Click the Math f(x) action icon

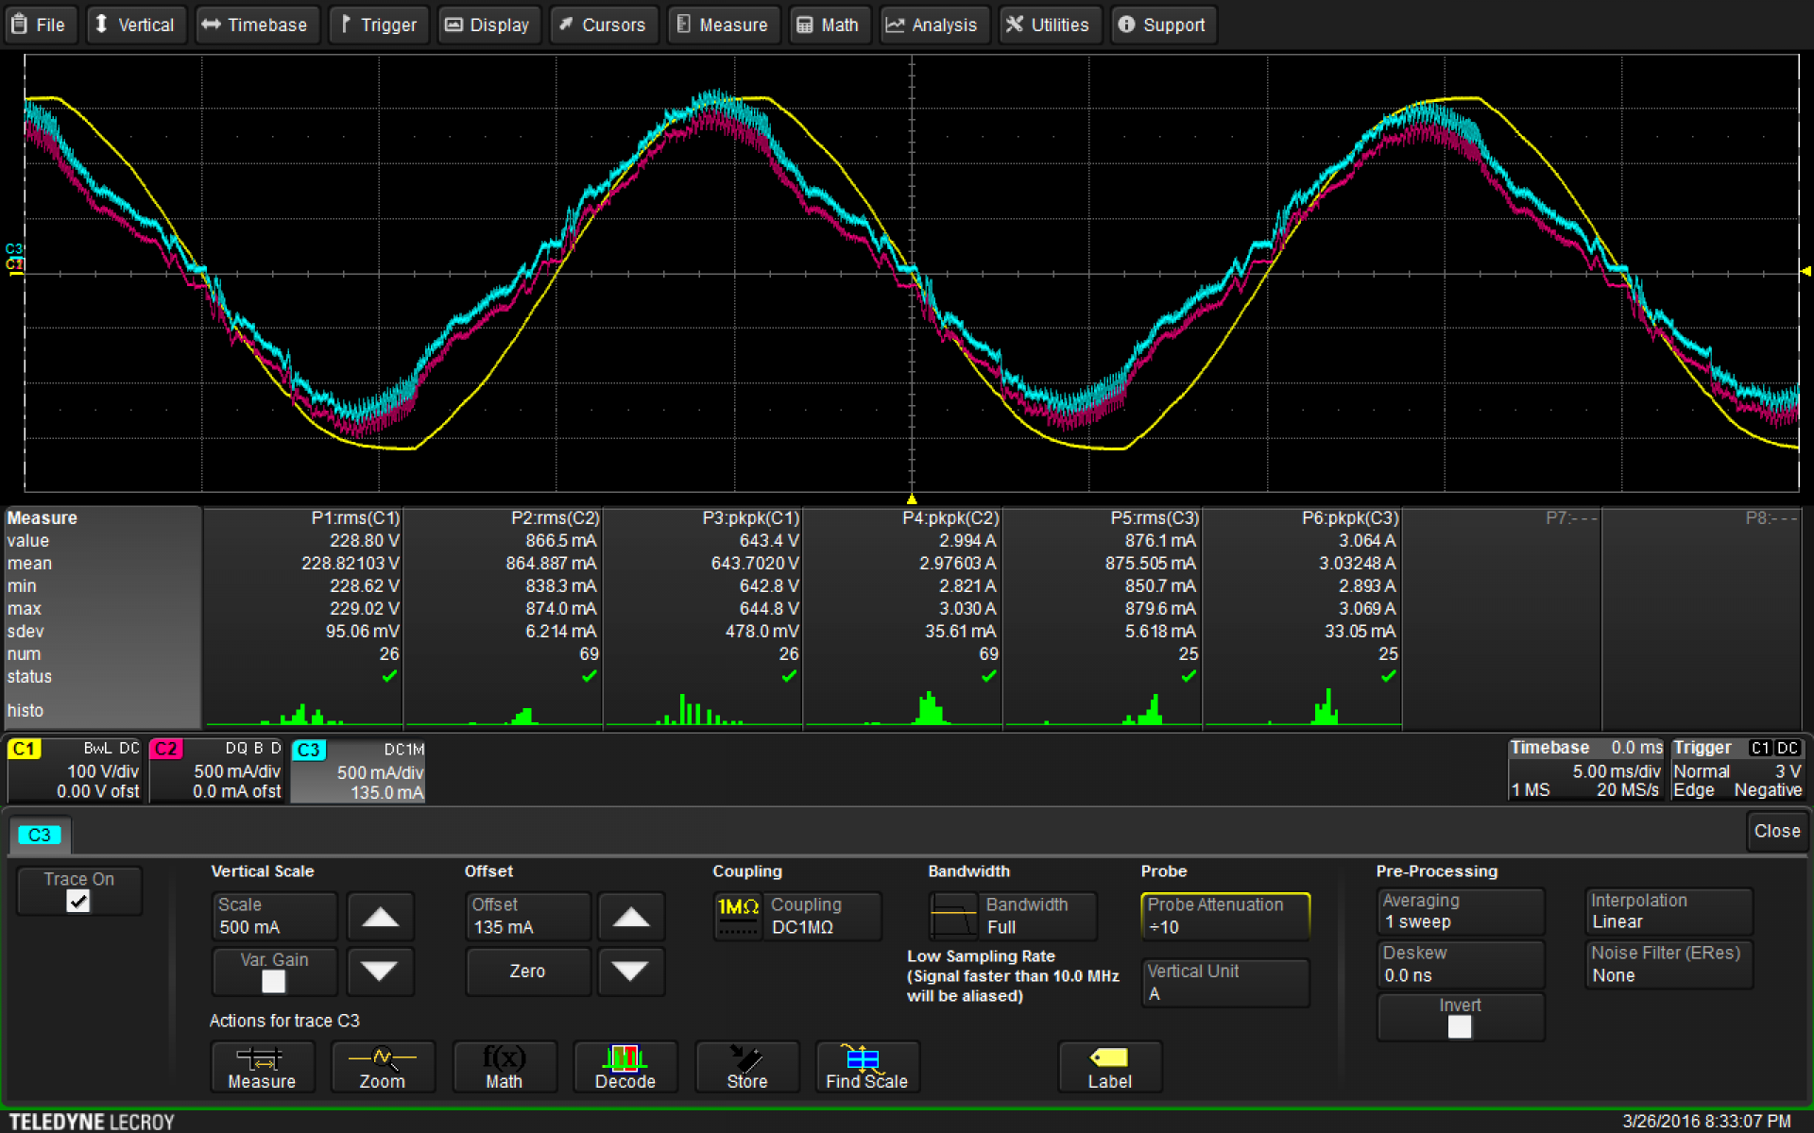(504, 1067)
